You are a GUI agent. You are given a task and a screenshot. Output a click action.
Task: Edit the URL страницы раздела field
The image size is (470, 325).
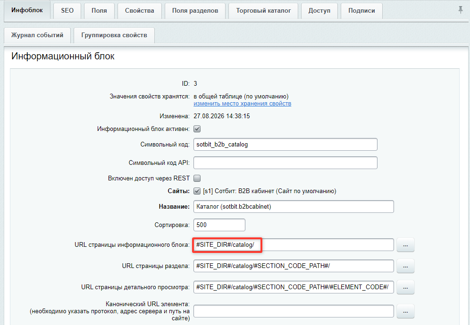click(x=294, y=266)
